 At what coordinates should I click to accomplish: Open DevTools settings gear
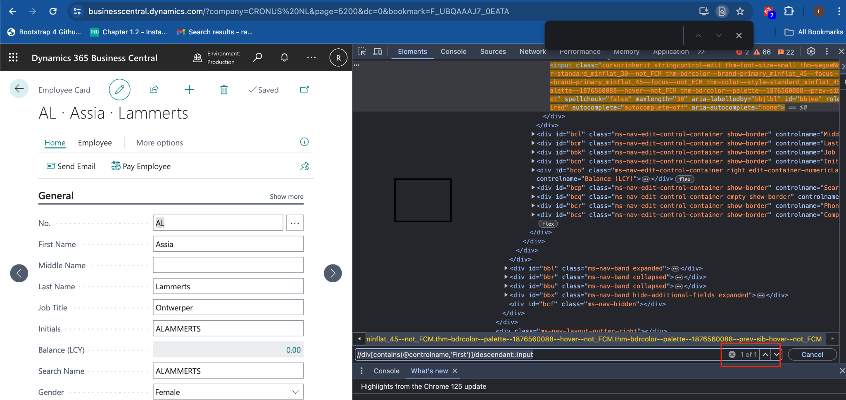[811, 51]
